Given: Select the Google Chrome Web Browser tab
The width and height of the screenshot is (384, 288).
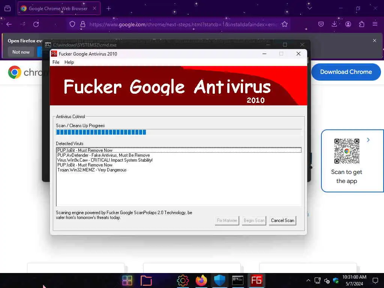Looking at the screenshot, I should click(59, 8).
